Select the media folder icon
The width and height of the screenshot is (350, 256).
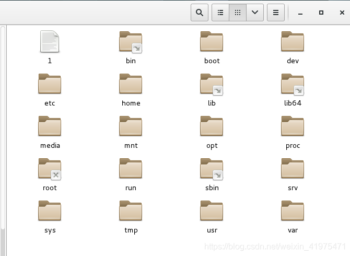tap(50, 126)
